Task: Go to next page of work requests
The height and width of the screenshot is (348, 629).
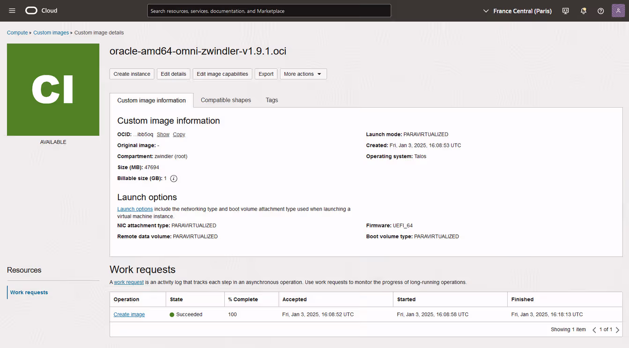Action: 617,330
